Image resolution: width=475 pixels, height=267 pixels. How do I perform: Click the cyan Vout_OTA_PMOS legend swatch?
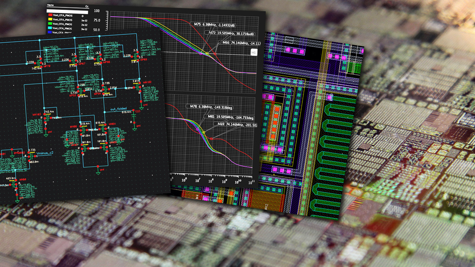click(50, 28)
